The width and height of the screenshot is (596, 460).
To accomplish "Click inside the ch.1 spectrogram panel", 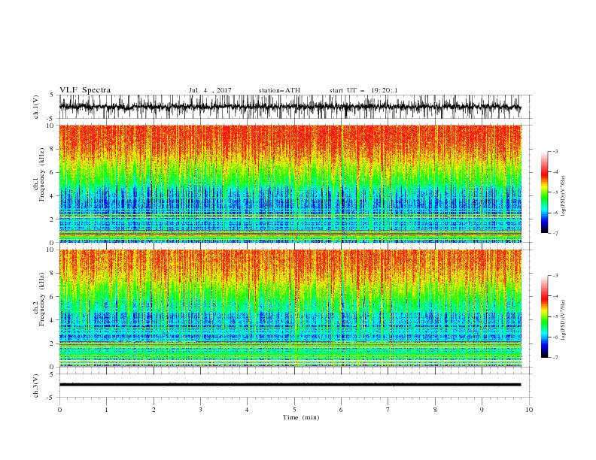I will 290,183.
